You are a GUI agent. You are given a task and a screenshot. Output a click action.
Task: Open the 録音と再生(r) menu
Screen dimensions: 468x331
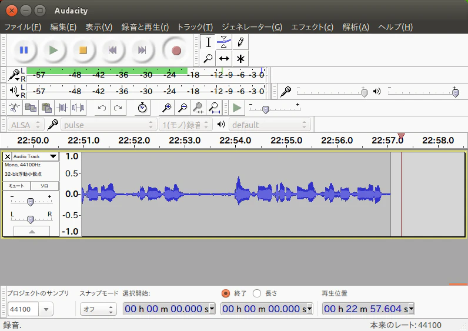[145, 27]
